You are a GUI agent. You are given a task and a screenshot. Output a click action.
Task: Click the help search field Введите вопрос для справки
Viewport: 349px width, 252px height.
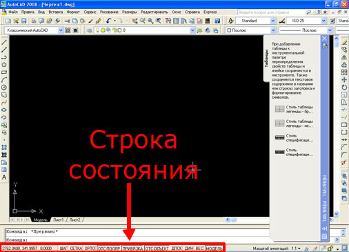[271, 12]
